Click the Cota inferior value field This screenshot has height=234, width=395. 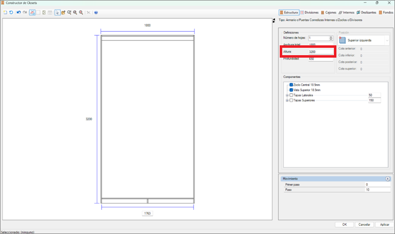374,55
